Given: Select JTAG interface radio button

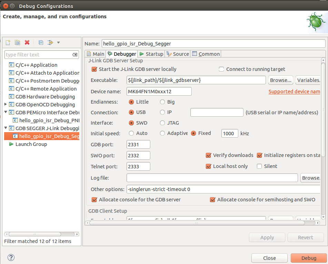Looking at the screenshot, I should point(162,123).
